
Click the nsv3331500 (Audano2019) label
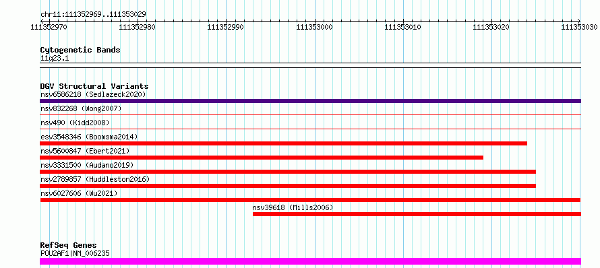(87, 165)
